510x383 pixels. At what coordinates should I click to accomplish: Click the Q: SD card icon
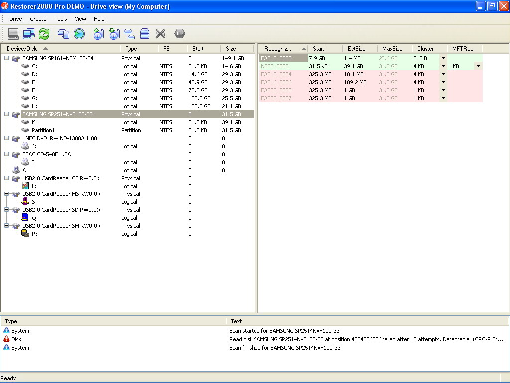tap(25, 217)
